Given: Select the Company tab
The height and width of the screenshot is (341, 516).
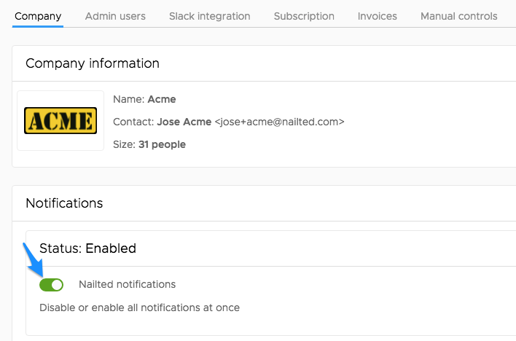Looking at the screenshot, I should tap(38, 16).
